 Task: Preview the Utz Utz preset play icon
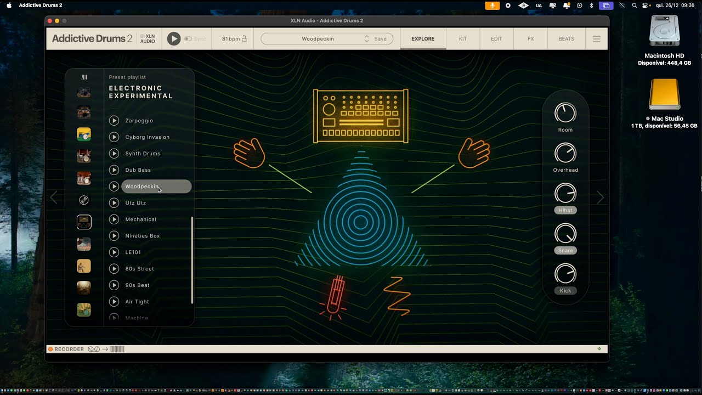pos(114,203)
